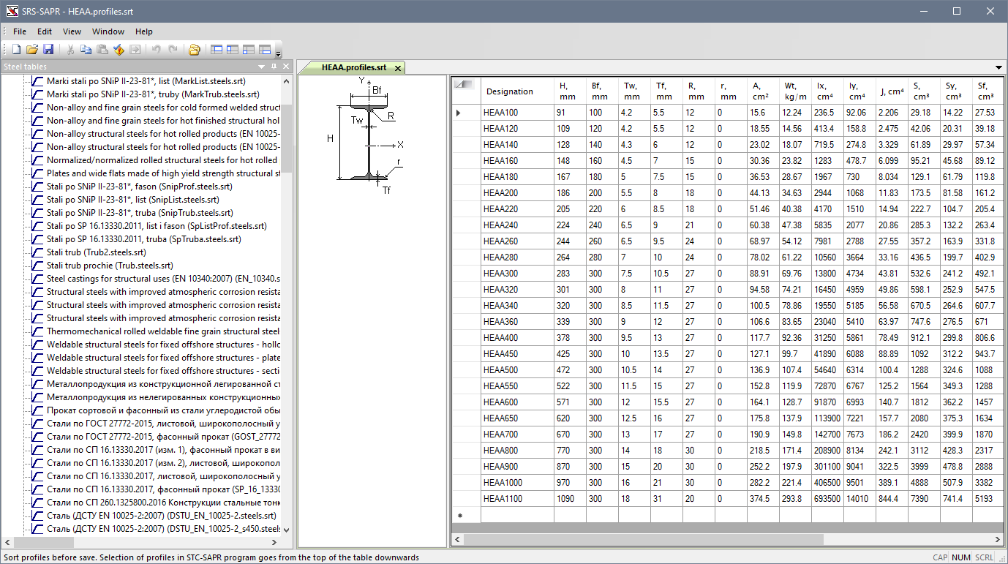Select the HEAA300 row header

pyautogui.click(x=466, y=273)
